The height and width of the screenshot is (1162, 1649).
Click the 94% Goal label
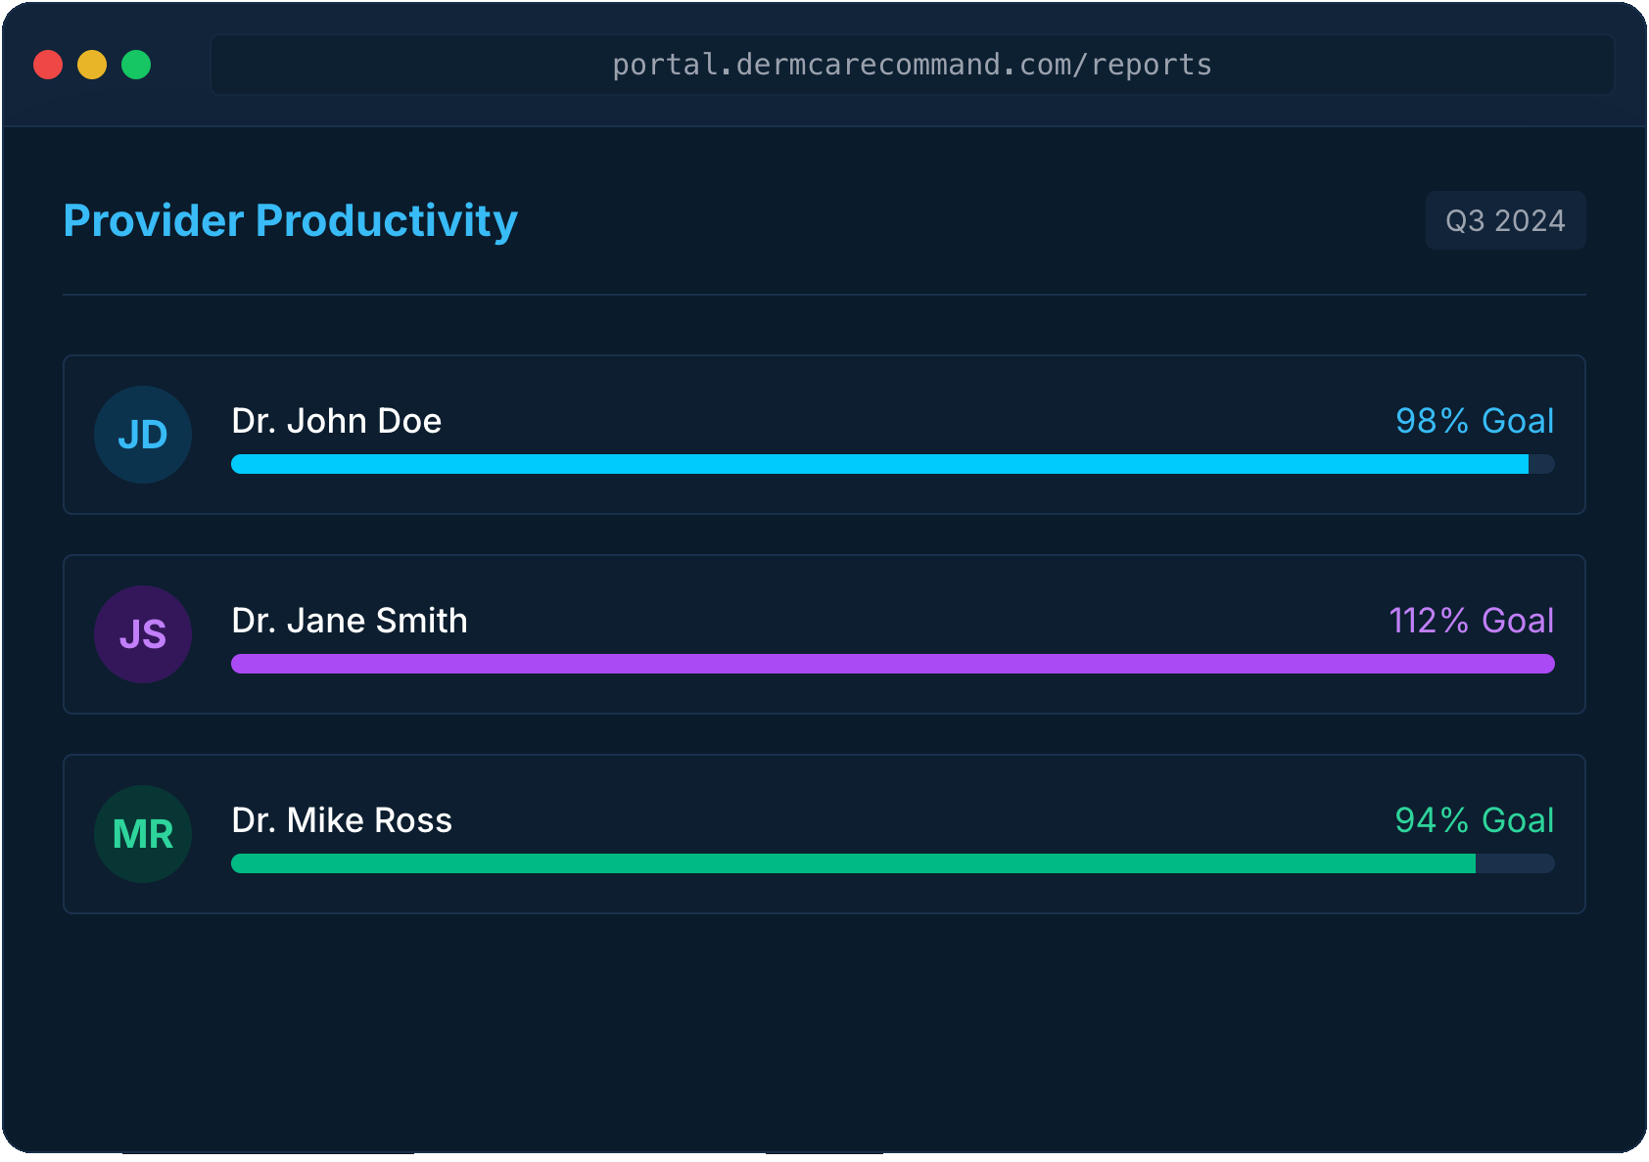[x=1475, y=820]
